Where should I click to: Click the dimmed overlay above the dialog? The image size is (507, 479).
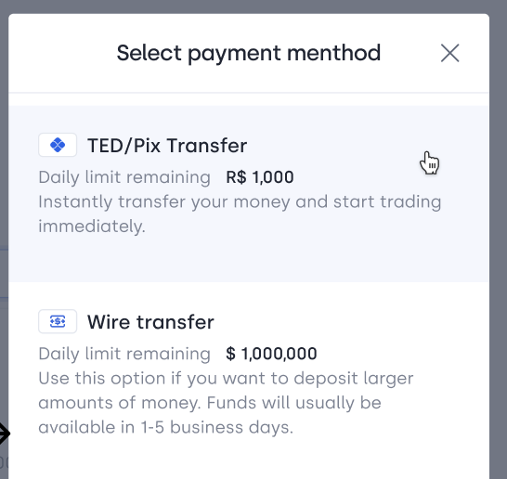pos(253,6)
